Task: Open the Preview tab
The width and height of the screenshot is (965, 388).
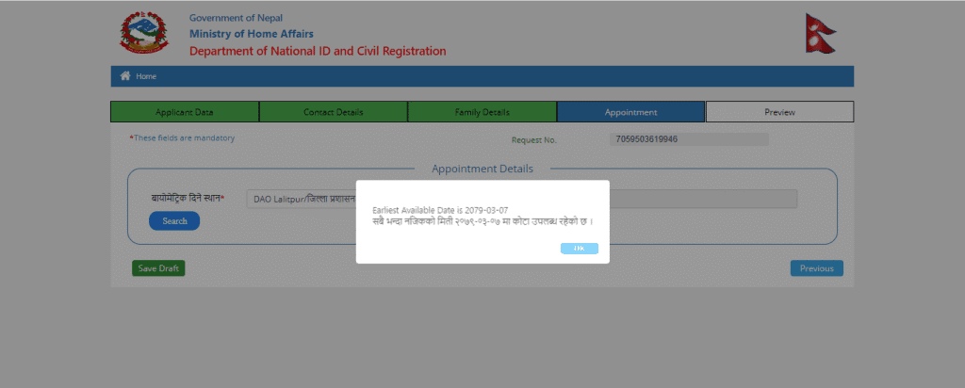Action: tap(779, 112)
